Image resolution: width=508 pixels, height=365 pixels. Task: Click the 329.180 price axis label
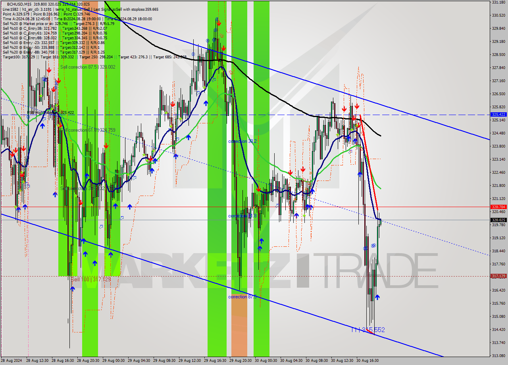pyautogui.click(x=498, y=41)
